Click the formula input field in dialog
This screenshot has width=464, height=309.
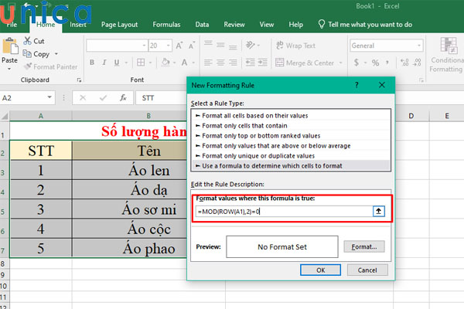click(282, 212)
